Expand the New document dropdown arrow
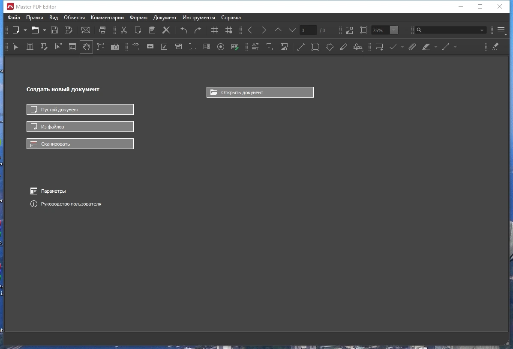Viewport: 513px width, 349px height. [25, 30]
